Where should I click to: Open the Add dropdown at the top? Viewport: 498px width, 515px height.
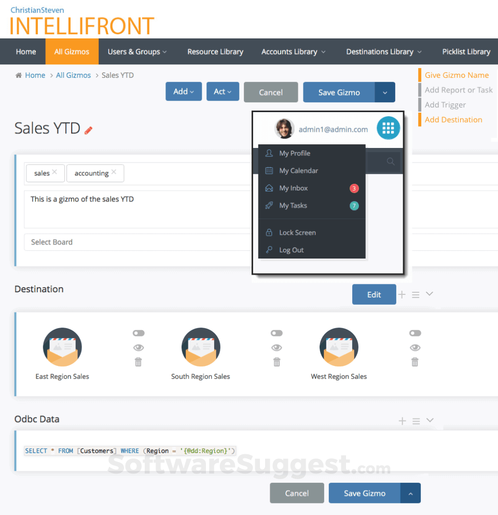[x=183, y=91]
